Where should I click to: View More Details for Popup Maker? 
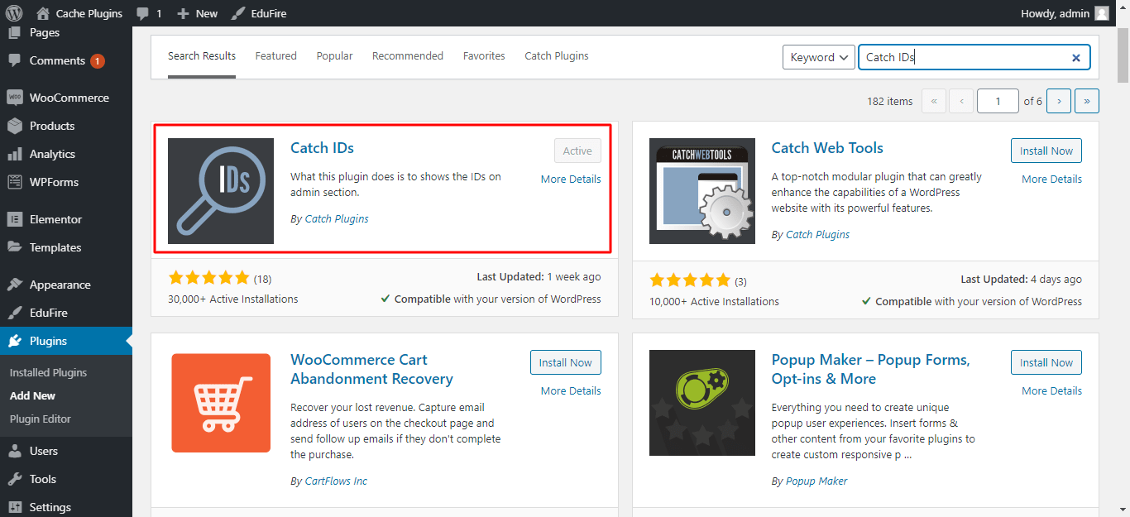[x=1051, y=390]
